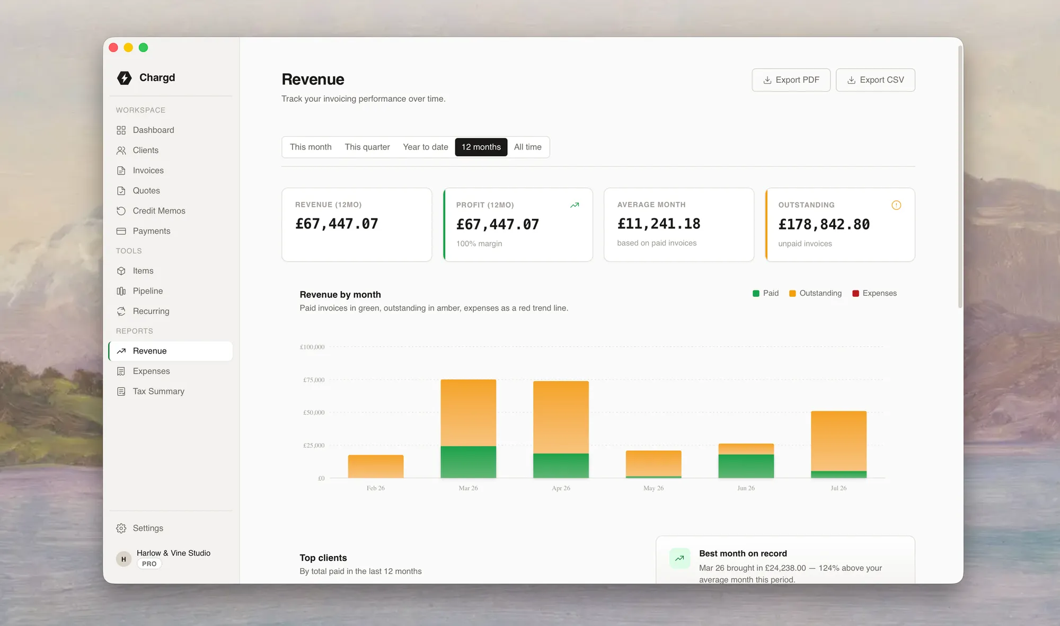The image size is (1060, 626).
Task: Open Dashboard via its grid icon
Action: (121, 130)
